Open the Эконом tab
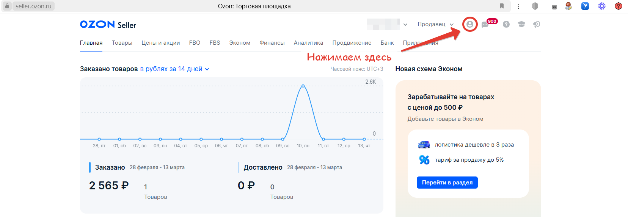 pos(240,43)
